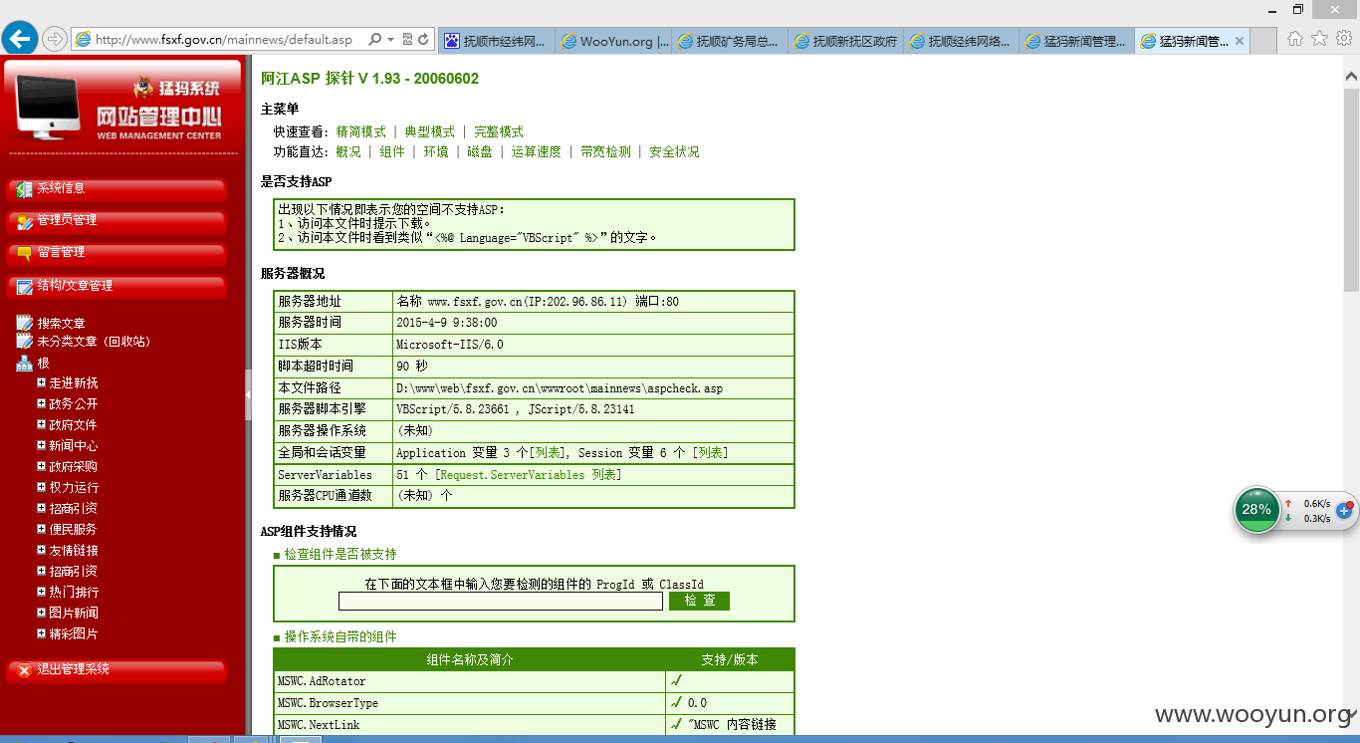Open the address bar dropdown arrow

pos(390,40)
